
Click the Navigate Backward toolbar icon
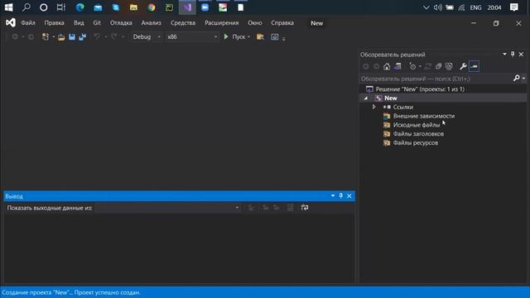[x=15, y=36]
